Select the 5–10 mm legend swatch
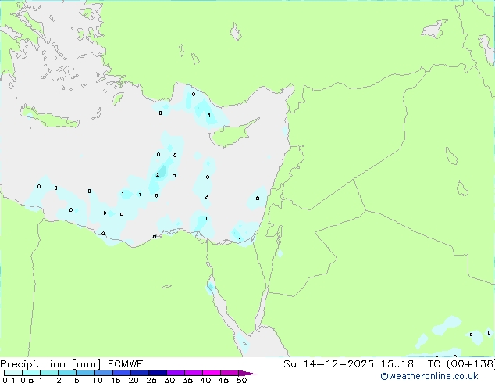The width and height of the screenshot is (495, 383). [x=85, y=373]
